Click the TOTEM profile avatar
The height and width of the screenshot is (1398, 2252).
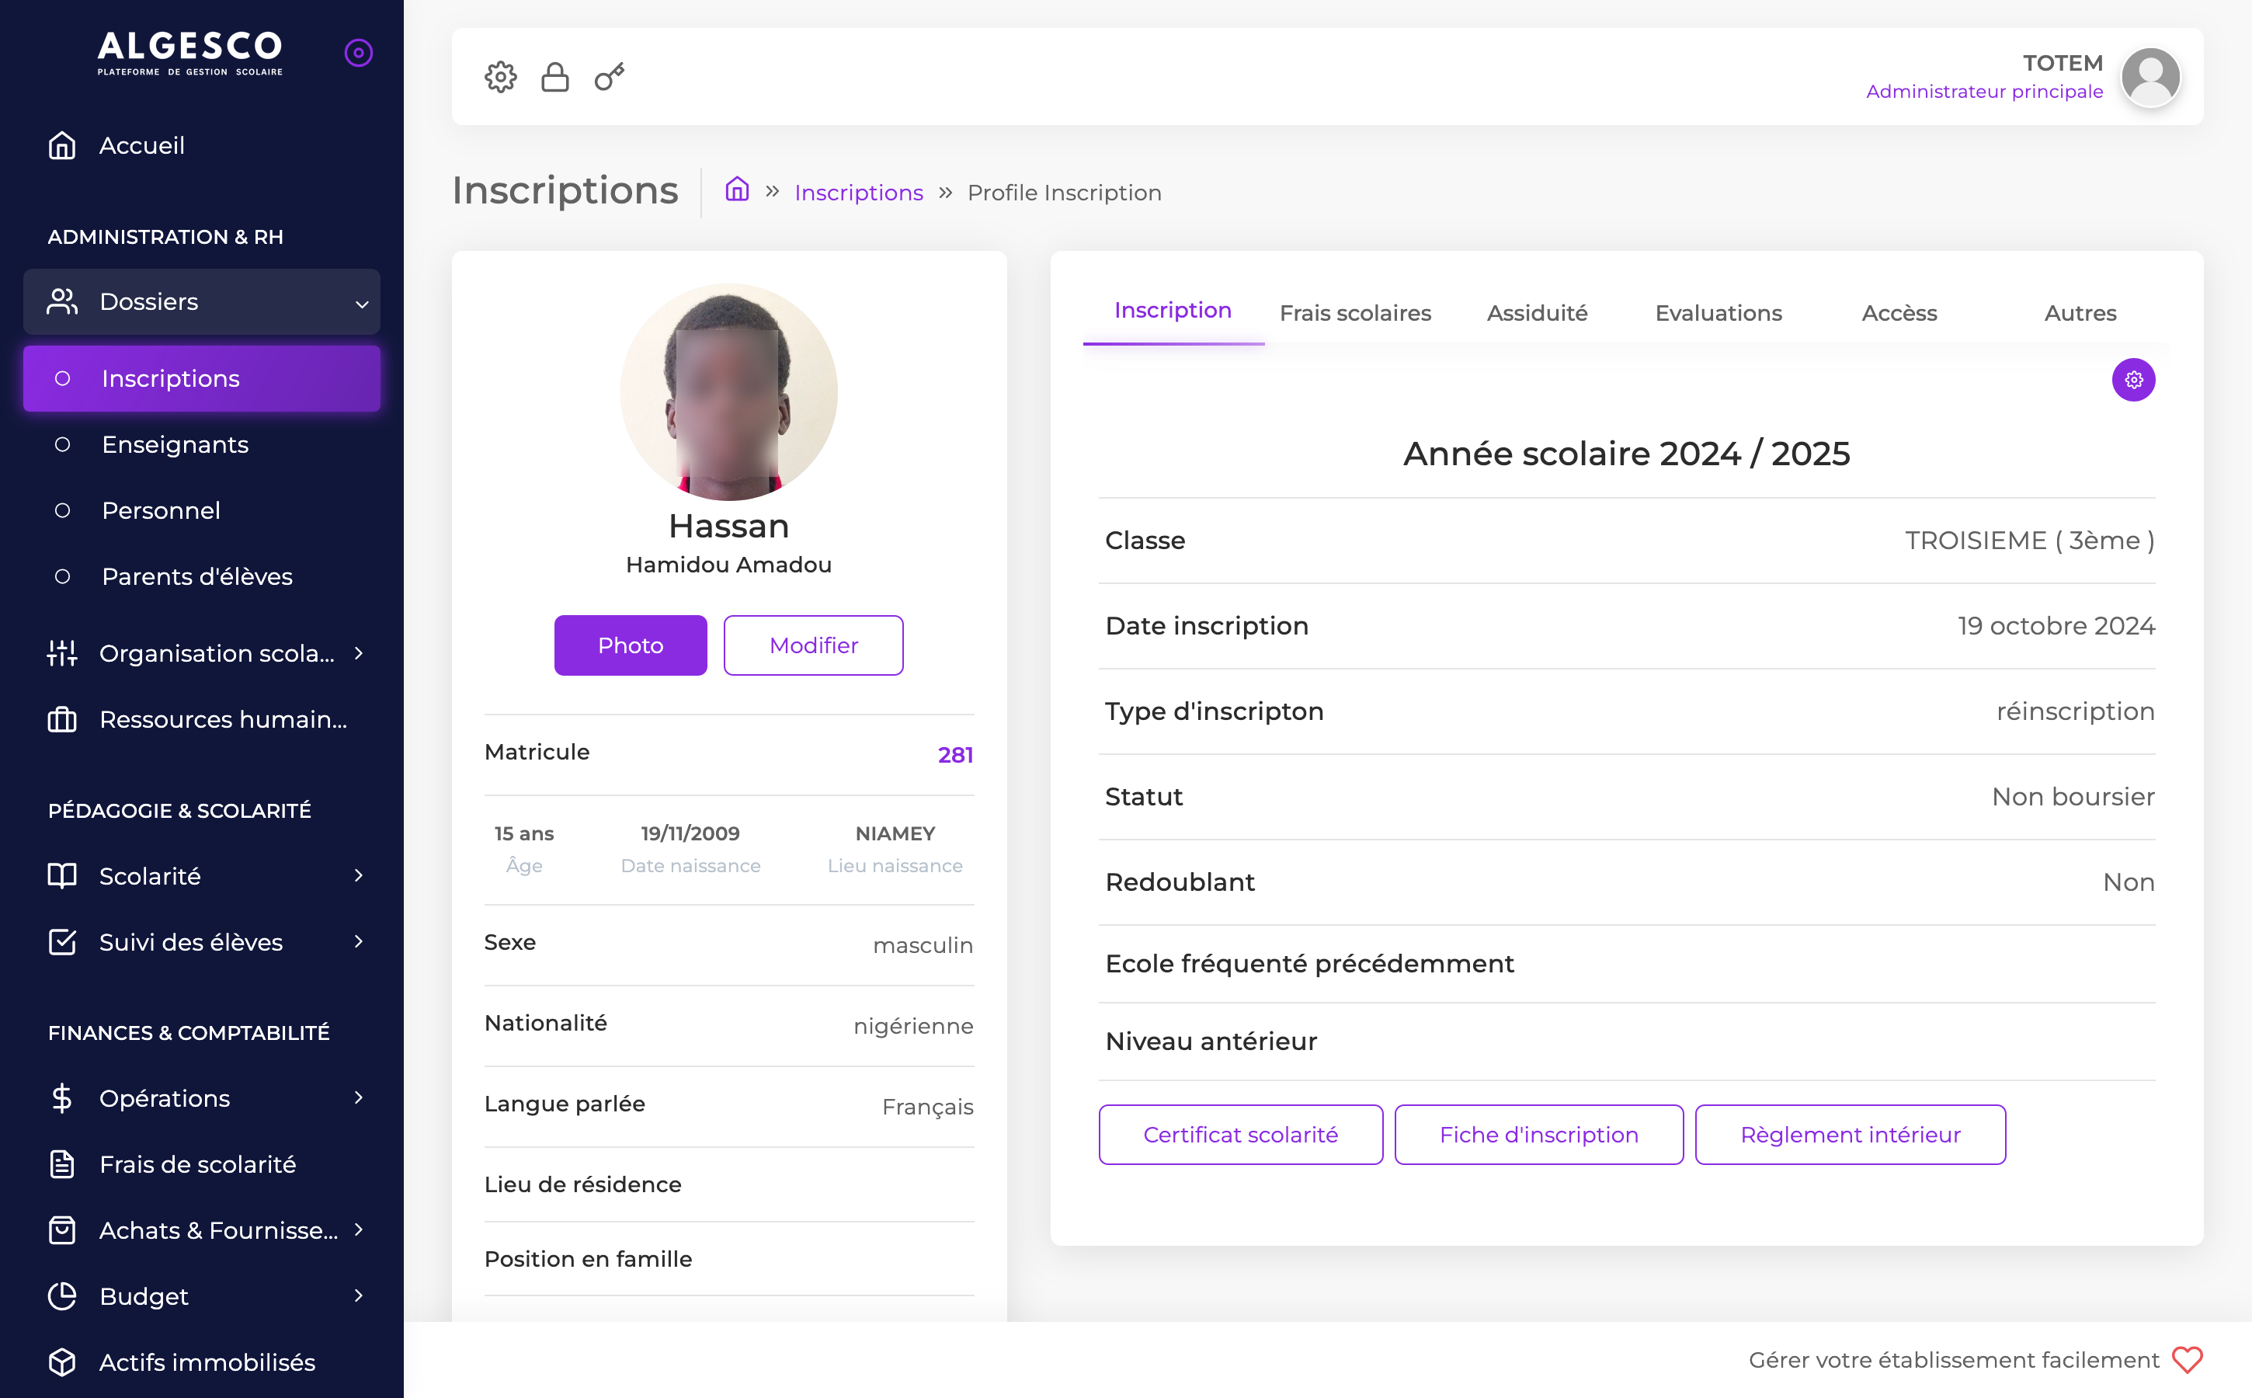pos(2150,77)
